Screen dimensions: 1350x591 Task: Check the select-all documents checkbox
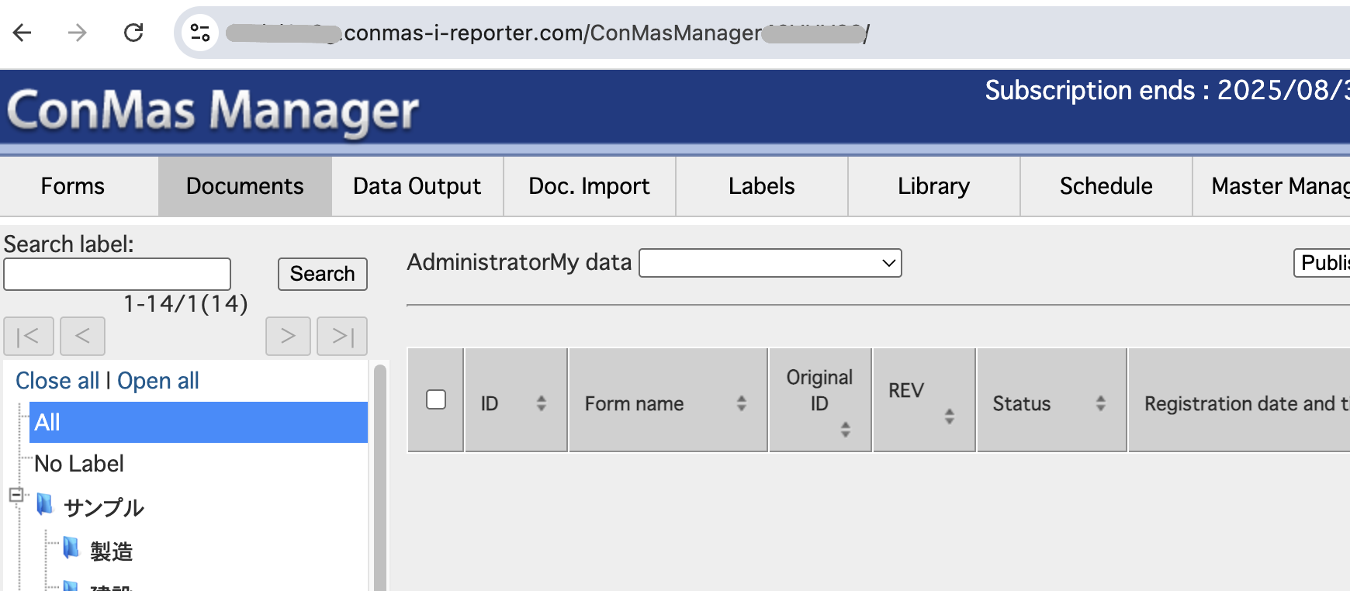pyautogui.click(x=436, y=399)
